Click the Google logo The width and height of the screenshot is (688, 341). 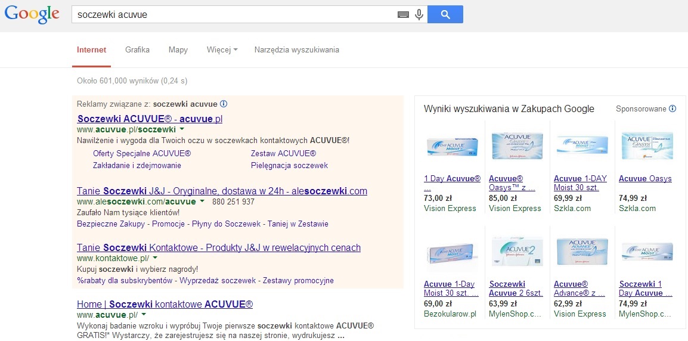pyautogui.click(x=32, y=14)
